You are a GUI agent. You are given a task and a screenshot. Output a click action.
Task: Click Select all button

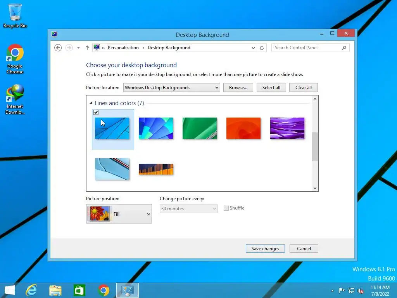click(x=271, y=87)
